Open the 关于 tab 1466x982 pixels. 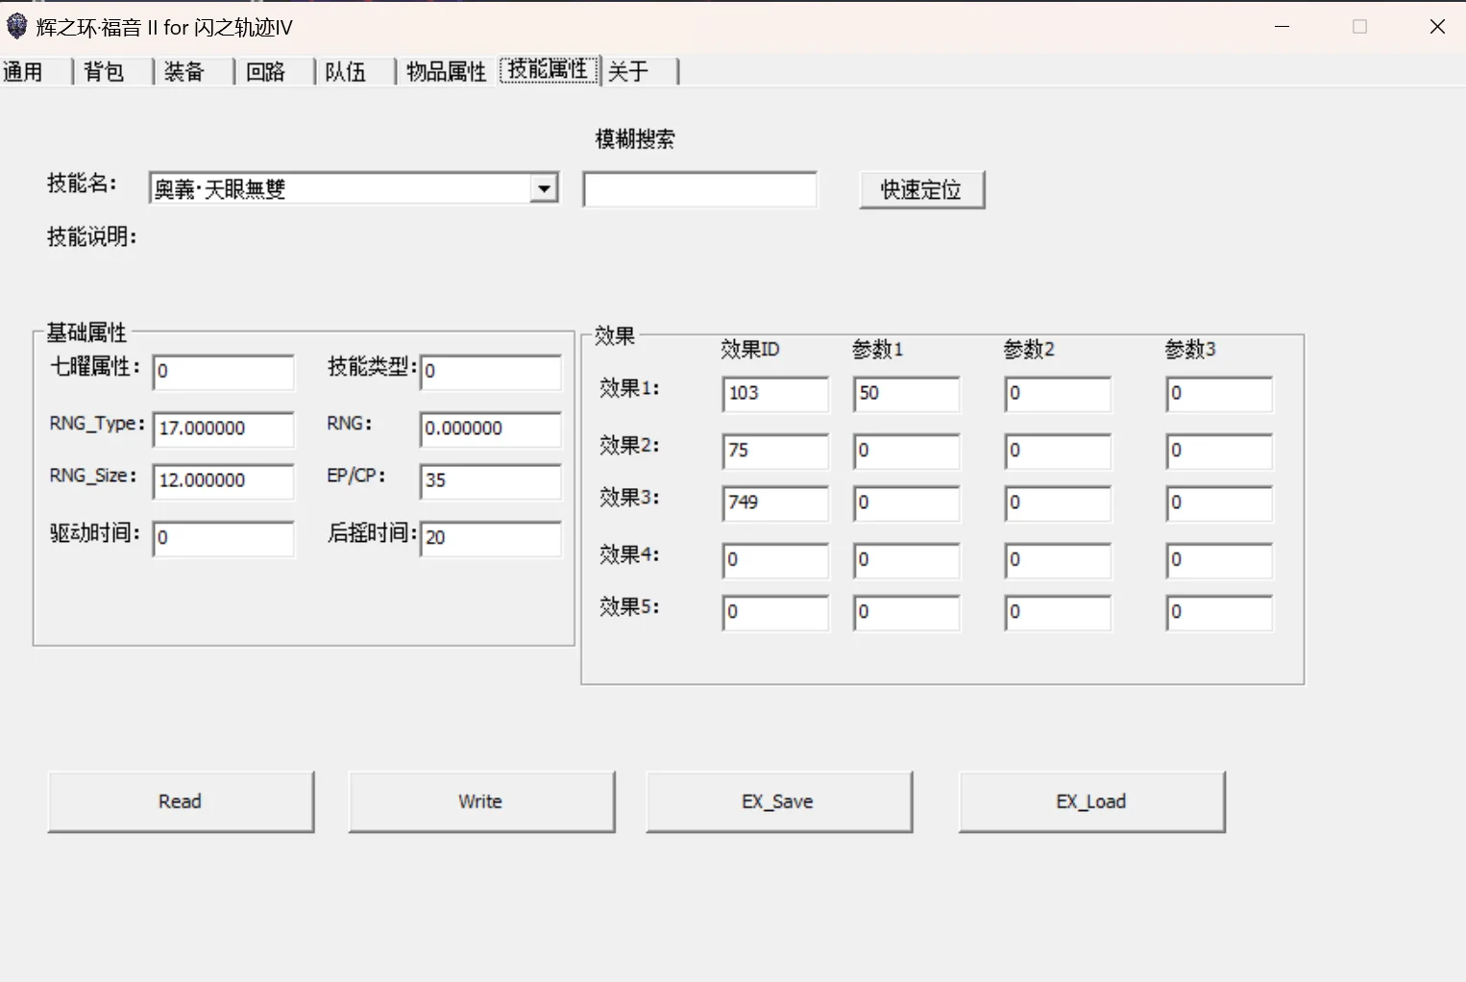click(x=629, y=72)
